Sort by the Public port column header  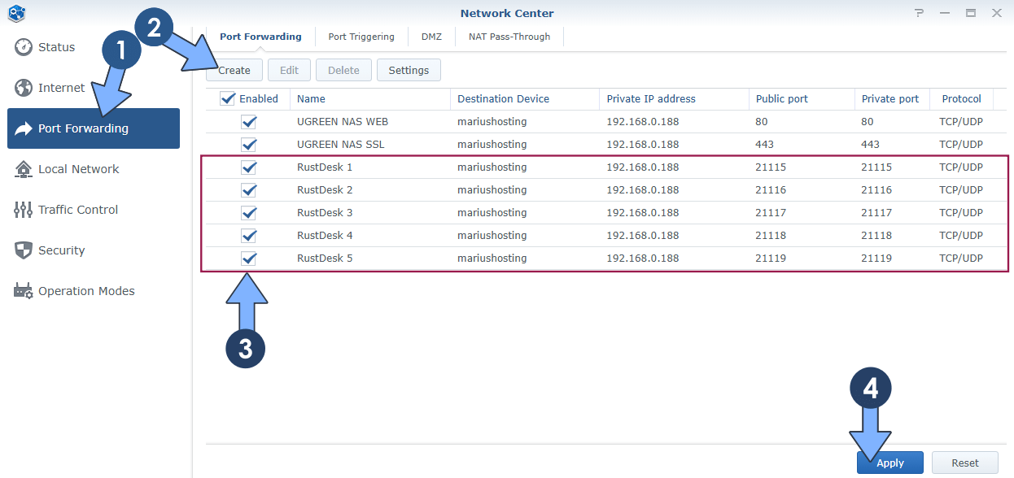click(780, 98)
